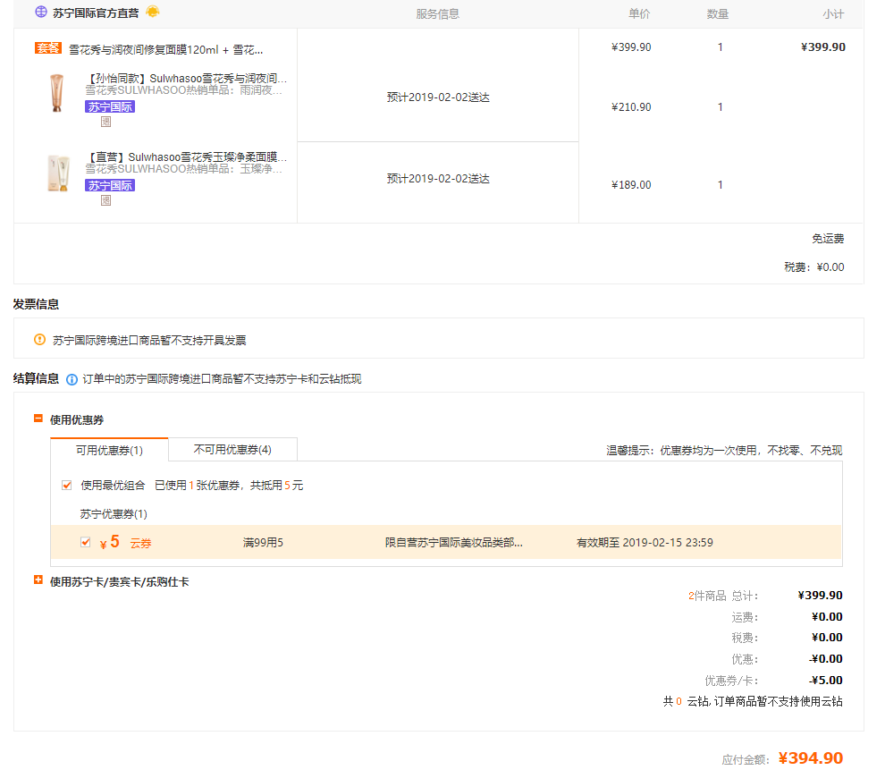Click the orange 套餐 bundle tag
This screenshot has height=770, width=885.
coord(47,48)
